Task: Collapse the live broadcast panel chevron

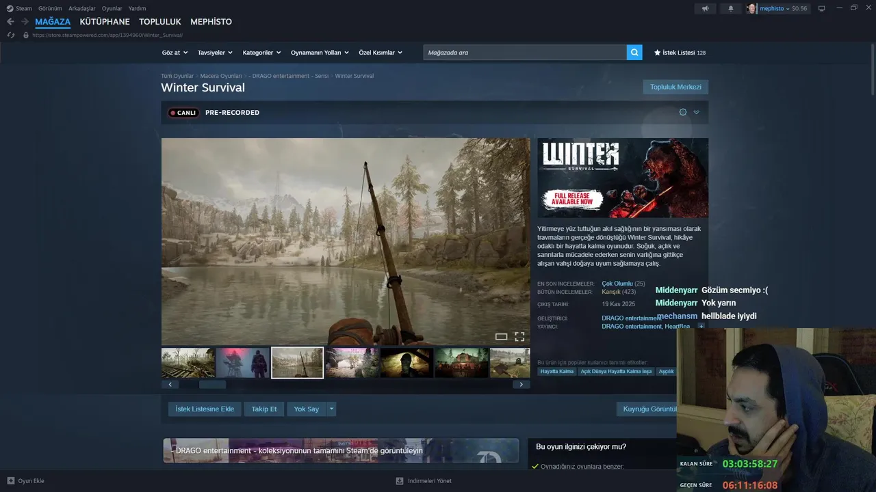Action: [x=696, y=112]
